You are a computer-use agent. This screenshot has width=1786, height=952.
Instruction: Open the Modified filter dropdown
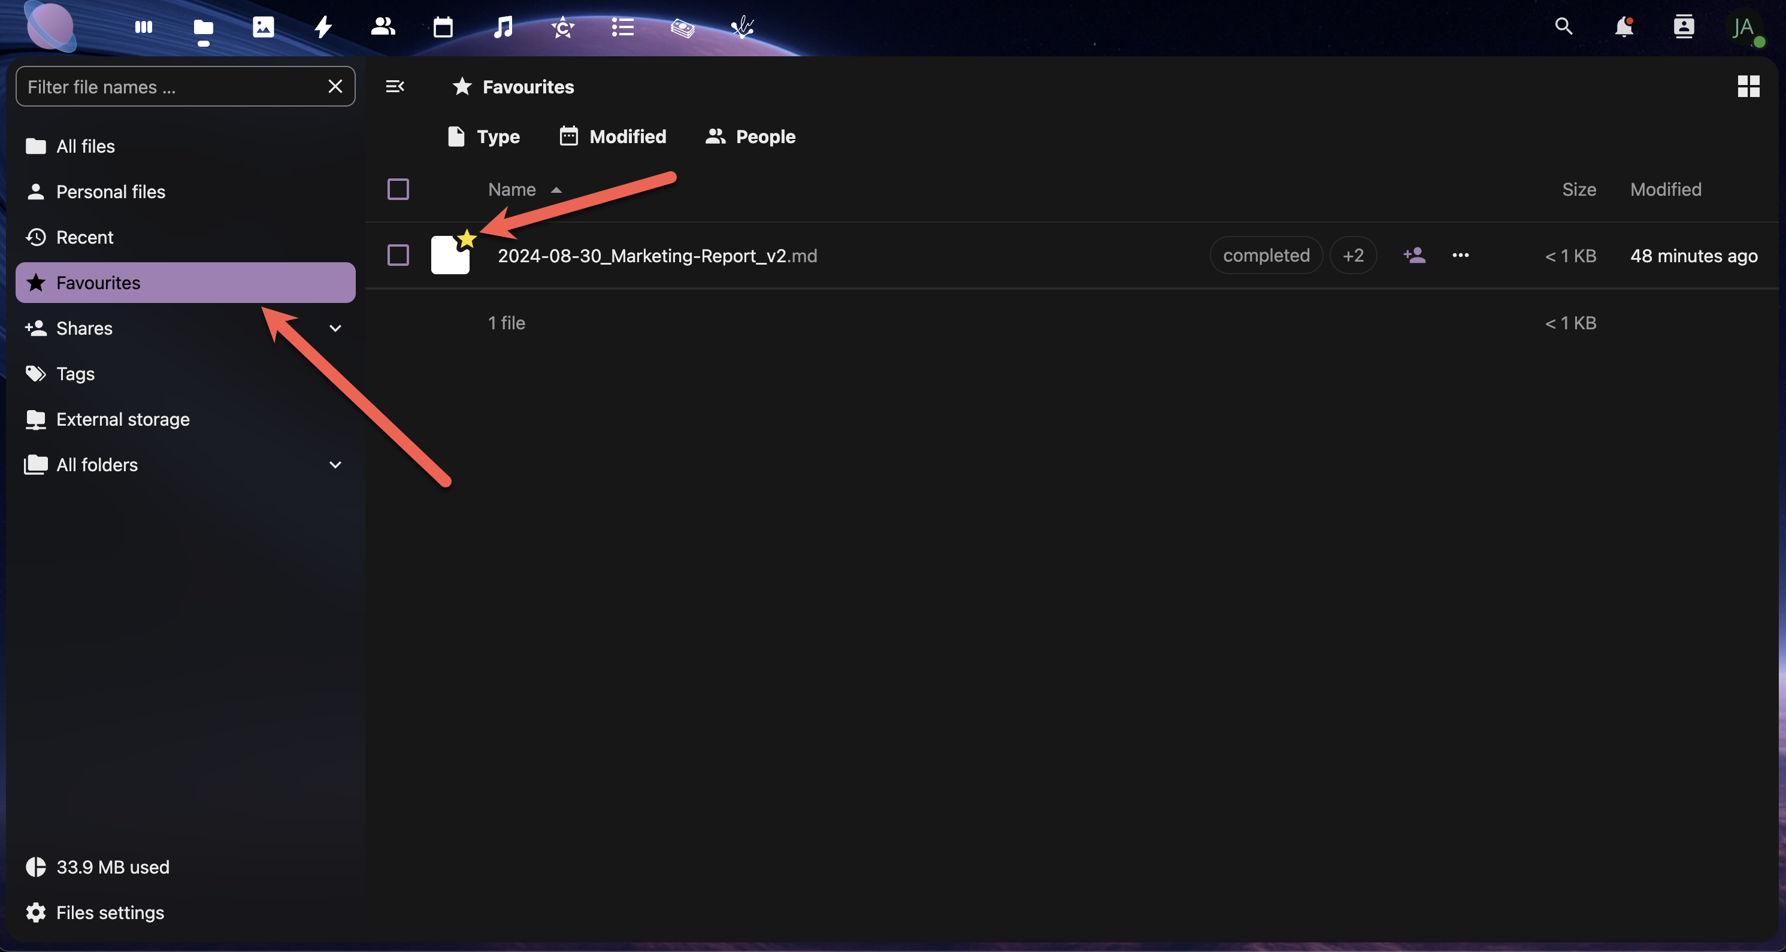pyautogui.click(x=613, y=137)
